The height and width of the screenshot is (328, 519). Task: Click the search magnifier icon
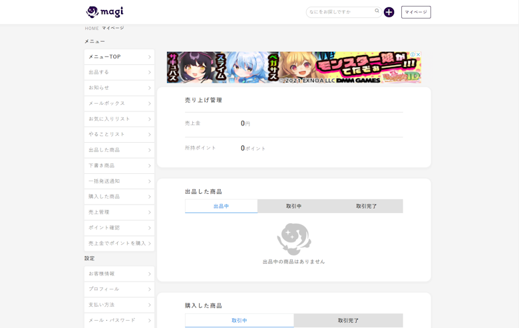[x=377, y=11]
